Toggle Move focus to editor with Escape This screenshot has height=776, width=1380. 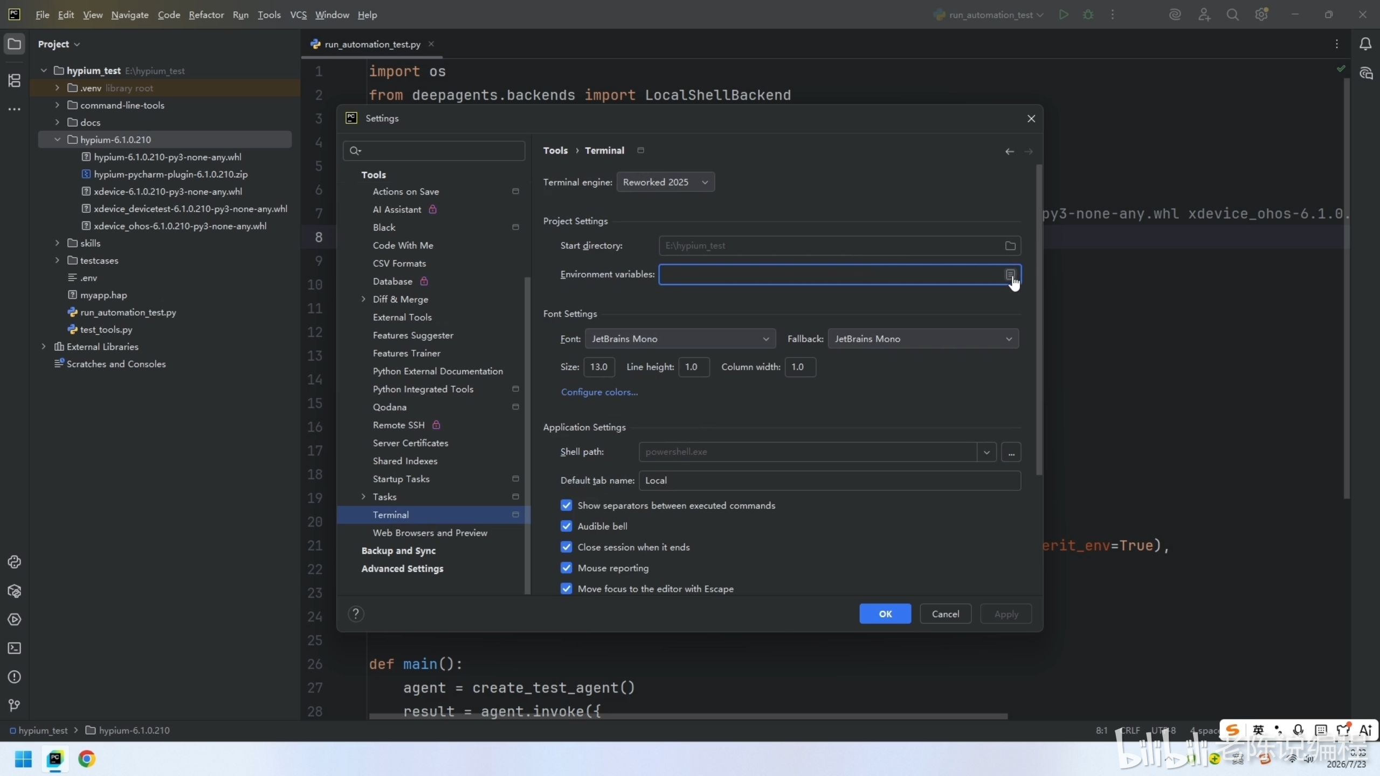[x=566, y=588]
